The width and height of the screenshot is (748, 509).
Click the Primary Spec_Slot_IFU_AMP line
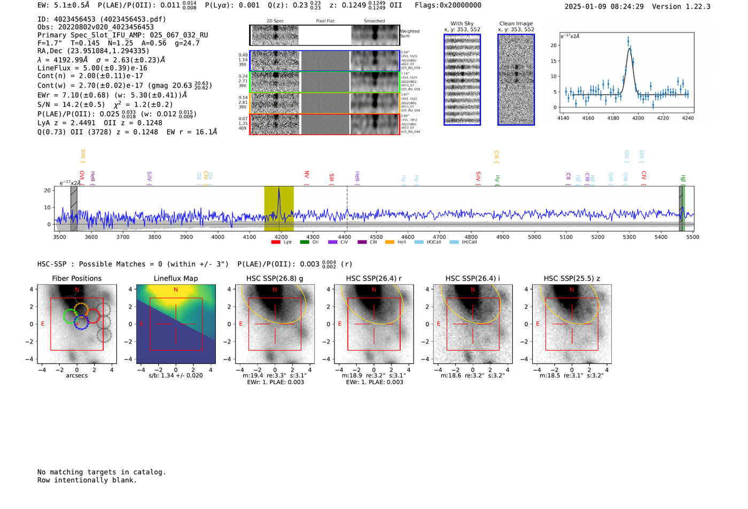click(x=123, y=35)
